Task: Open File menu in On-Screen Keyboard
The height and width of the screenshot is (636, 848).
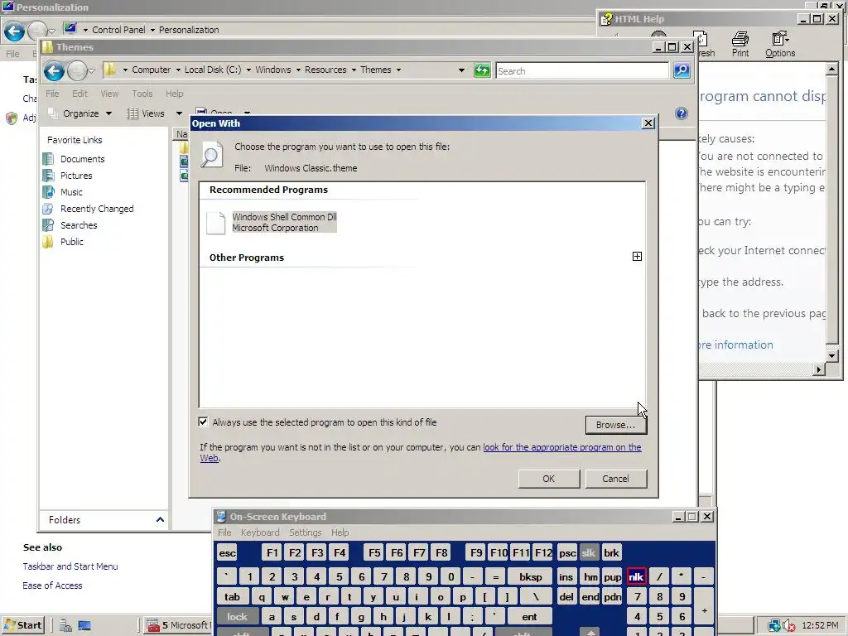Action: pos(224,532)
